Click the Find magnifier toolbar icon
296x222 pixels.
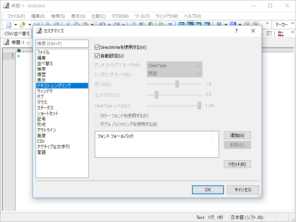pos(134,24)
